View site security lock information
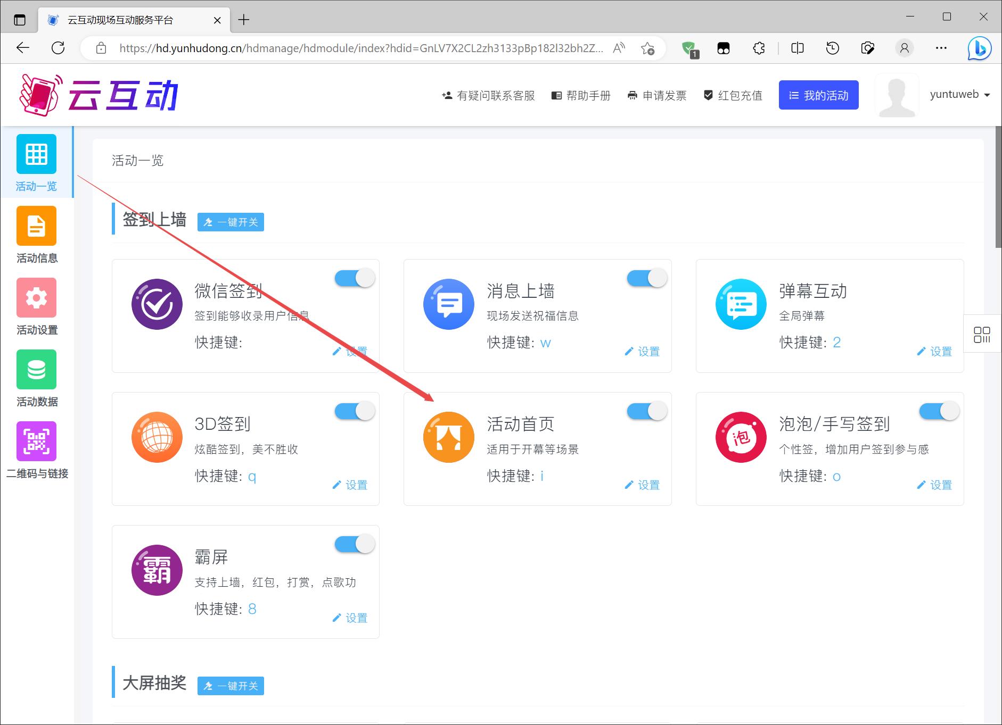Screen dimensions: 1002x725 coord(101,48)
